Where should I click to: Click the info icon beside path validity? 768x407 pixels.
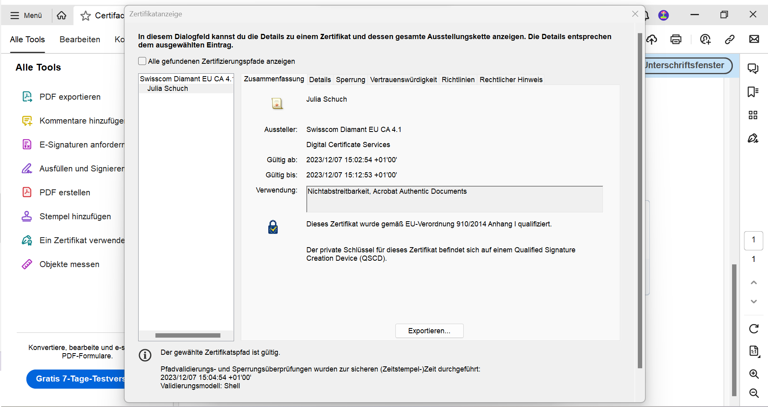145,355
